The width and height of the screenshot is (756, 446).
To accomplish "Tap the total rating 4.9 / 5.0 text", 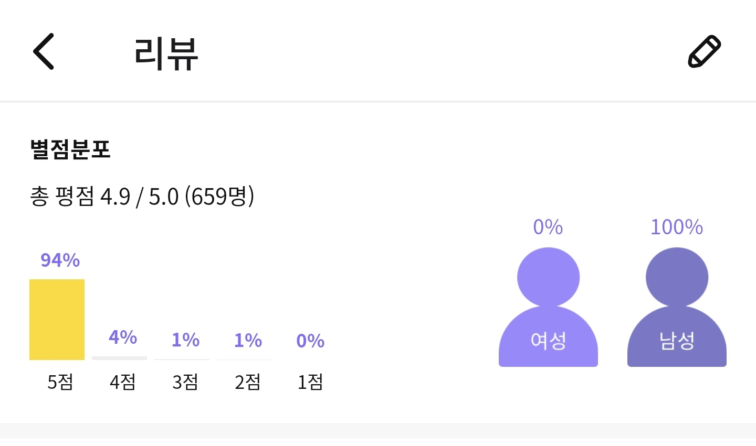I will tap(142, 197).
